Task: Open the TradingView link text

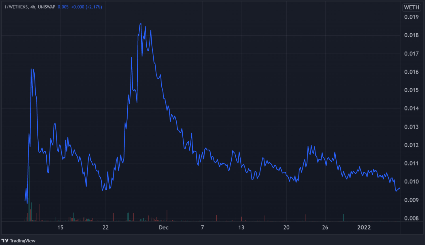Action: [22, 241]
